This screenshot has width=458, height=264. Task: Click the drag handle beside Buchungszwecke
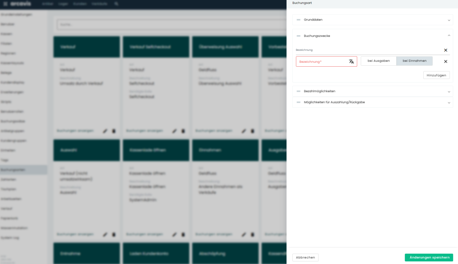point(298,36)
